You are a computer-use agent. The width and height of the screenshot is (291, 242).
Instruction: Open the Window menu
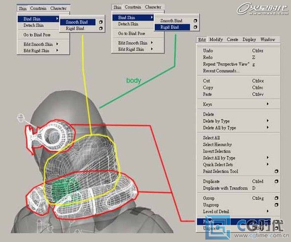coord(267,40)
